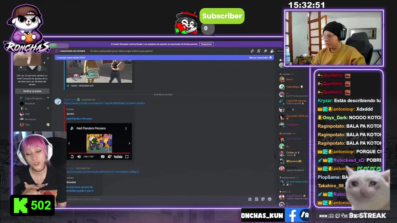
Task: Select PAN in left sidebar list
Action: pos(27,114)
